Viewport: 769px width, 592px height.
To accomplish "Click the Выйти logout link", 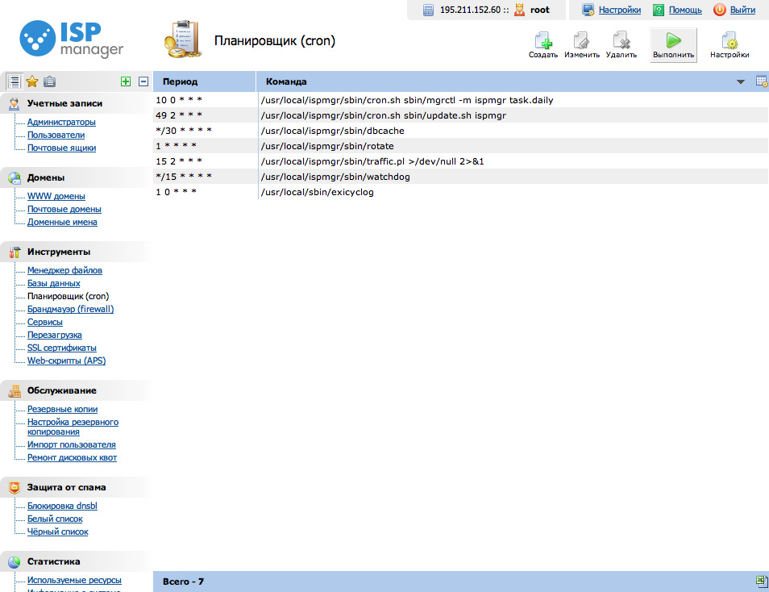I will [742, 10].
